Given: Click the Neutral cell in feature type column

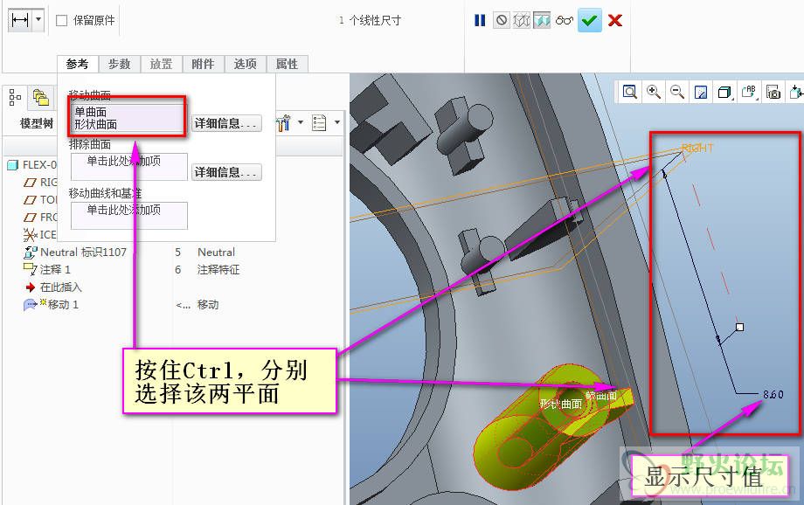Looking at the screenshot, I should [216, 252].
